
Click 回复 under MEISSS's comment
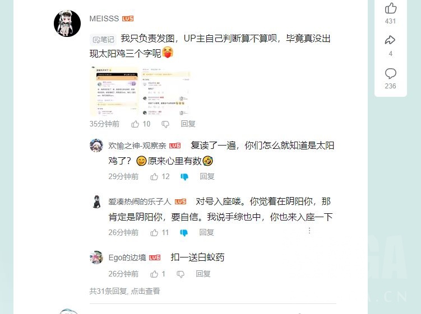pyautogui.click(x=188, y=124)
